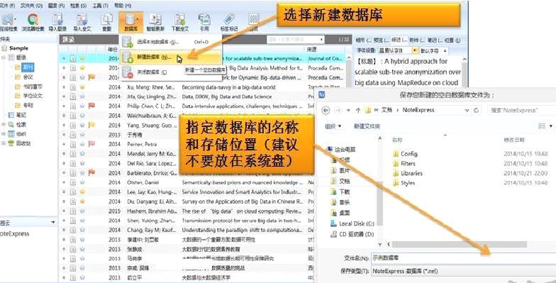
Task: Expand the 数据库 toolbar dropdown arrow
Action: (x=138, y=20)
